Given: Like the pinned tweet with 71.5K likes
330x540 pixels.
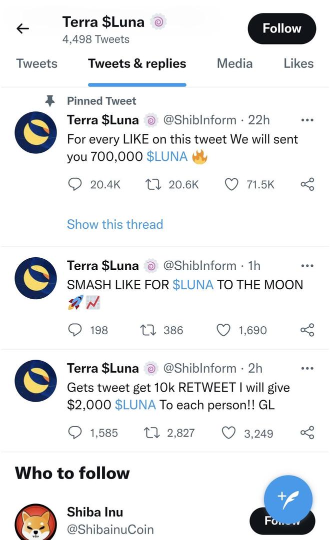Looking at the screenshot, I should (231, 184).
